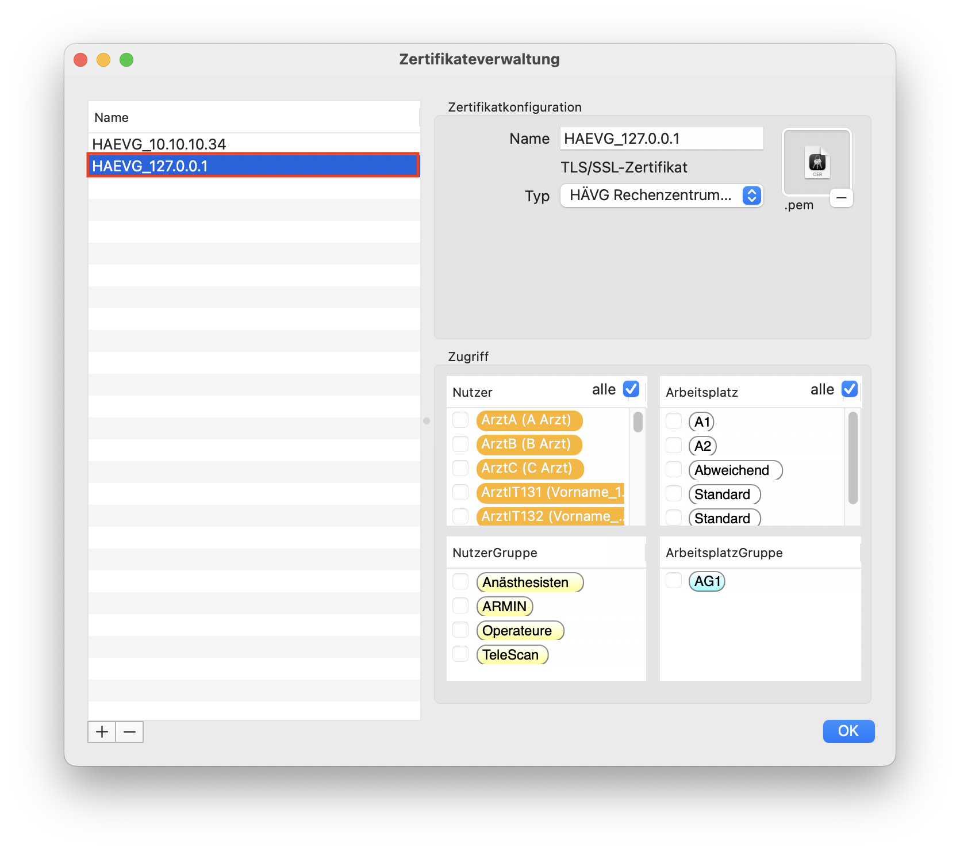Delete selected certificate with list minus button
This screenshot has height=851, width=960.
(x=130, y=732)
